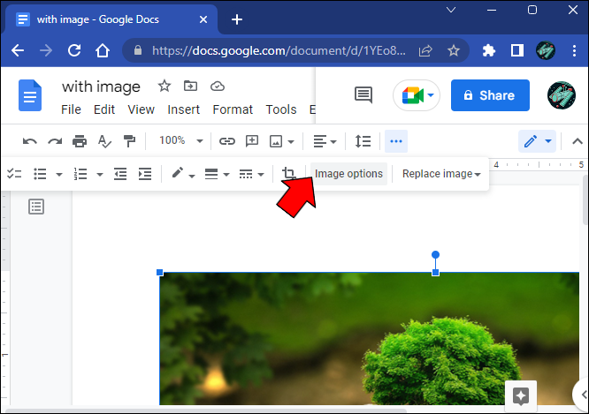Click the Print icon
The image size is (589, 414).
pos(80,141)
